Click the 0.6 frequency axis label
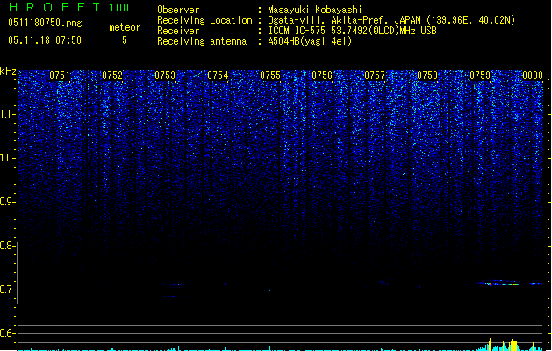 tap(8, 333)
